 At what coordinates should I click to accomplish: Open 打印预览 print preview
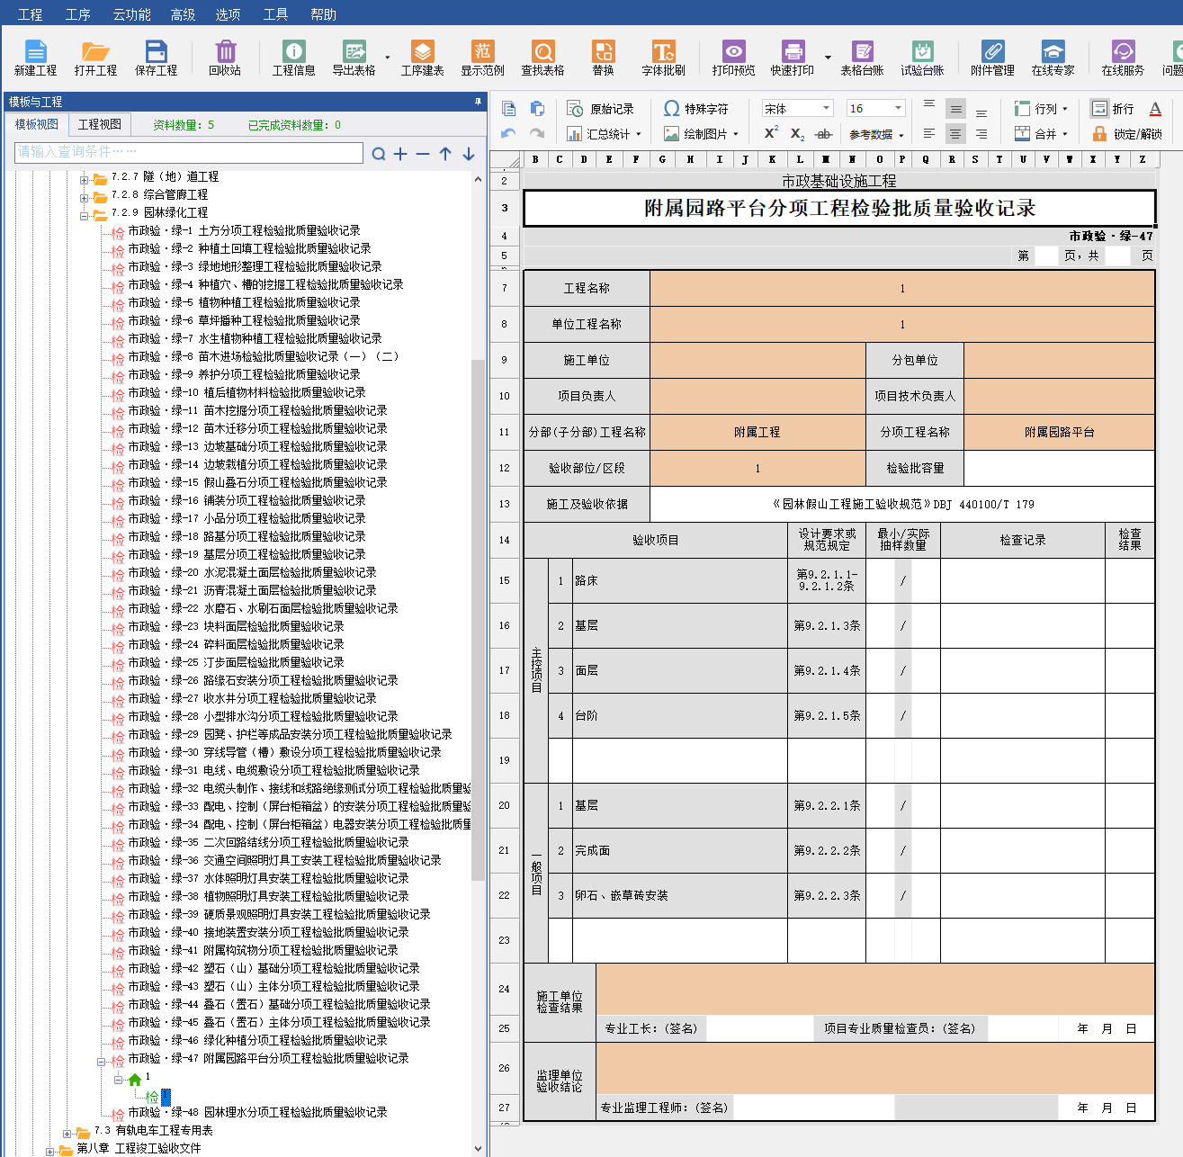tap(733, 58)
